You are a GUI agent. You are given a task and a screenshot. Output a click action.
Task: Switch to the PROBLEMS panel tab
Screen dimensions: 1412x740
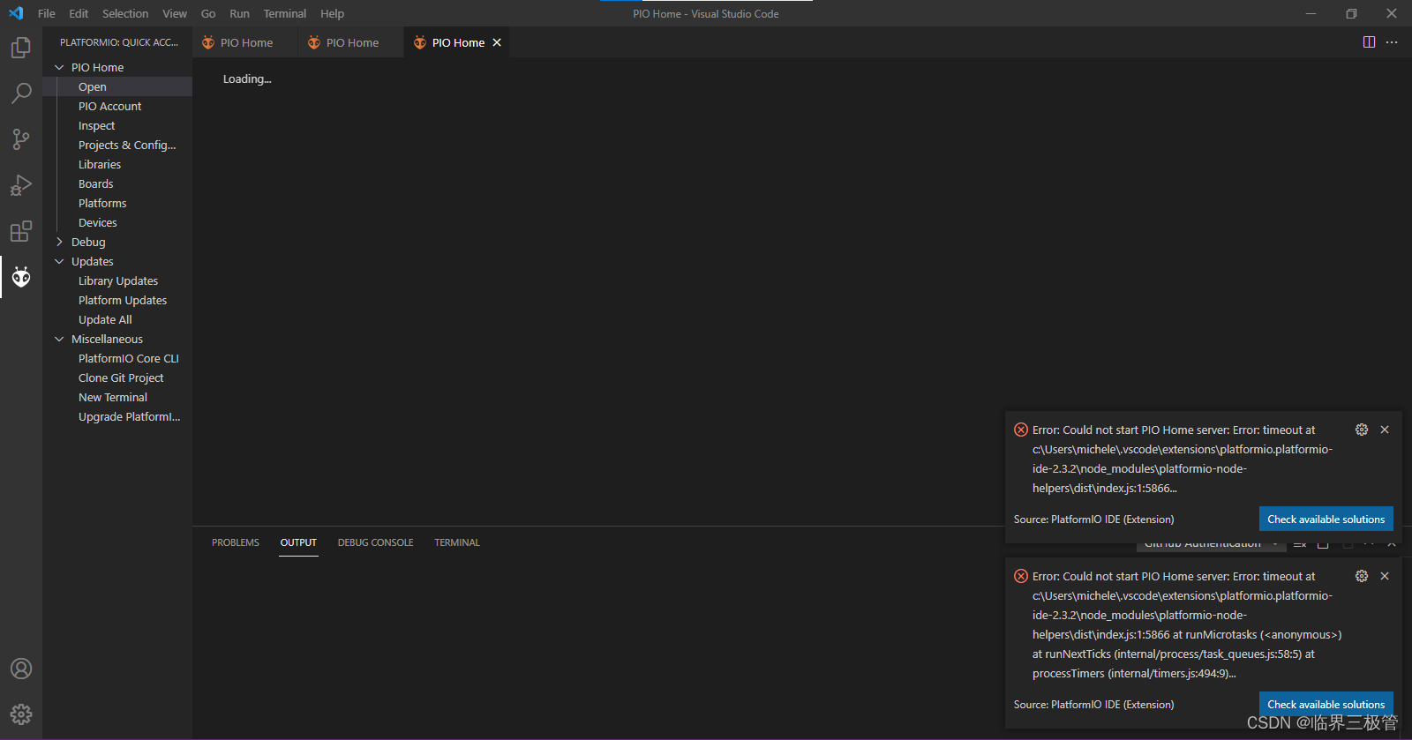236,542
